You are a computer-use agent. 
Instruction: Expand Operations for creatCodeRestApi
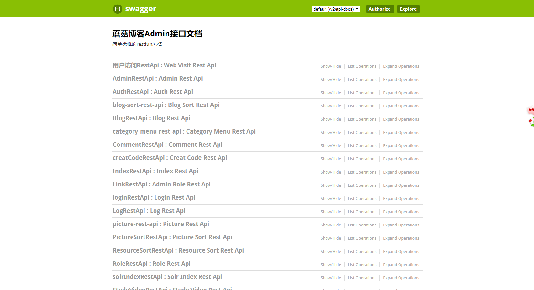(x=401, y=159)
